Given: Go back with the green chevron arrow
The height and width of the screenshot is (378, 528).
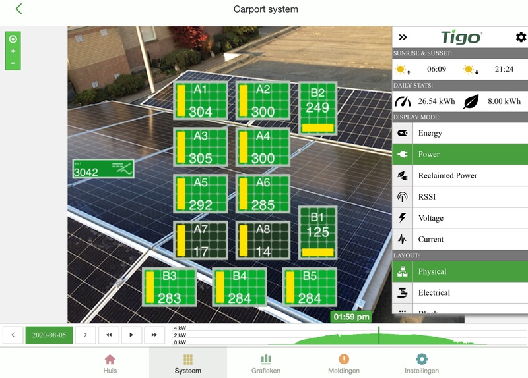Looking at the screenshot, I should point(19,9).
